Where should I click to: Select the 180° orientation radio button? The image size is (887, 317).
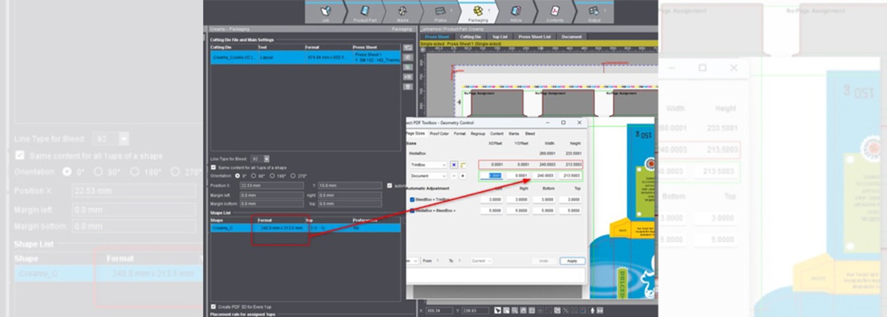[273, 176]
